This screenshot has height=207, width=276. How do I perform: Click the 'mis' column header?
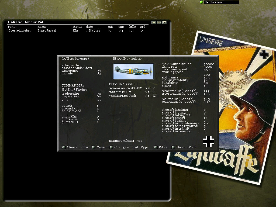110,27
